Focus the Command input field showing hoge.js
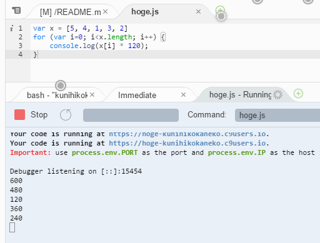Screen dimensions: 320x243 [x=277, y=115]
